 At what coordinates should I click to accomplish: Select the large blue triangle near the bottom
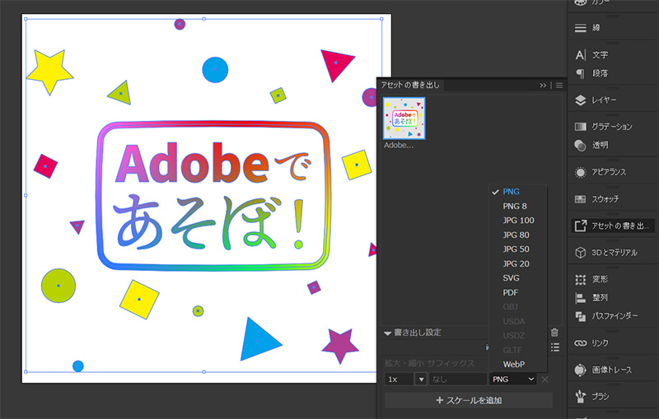point(258,340)
